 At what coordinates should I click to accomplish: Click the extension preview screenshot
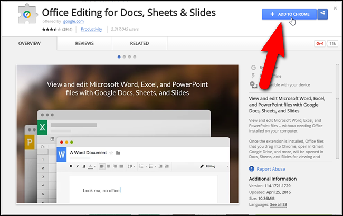(128, 134)
